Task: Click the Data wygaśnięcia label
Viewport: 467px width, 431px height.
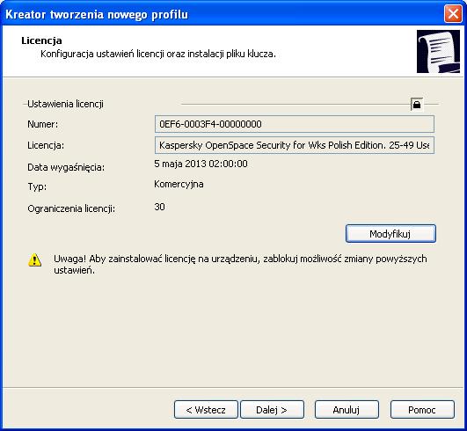Action: click(x=66, y=167)
